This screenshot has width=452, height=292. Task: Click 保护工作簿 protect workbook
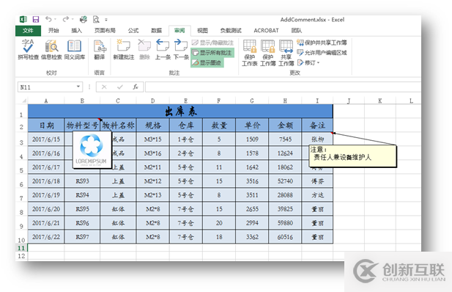click(268, 53)
